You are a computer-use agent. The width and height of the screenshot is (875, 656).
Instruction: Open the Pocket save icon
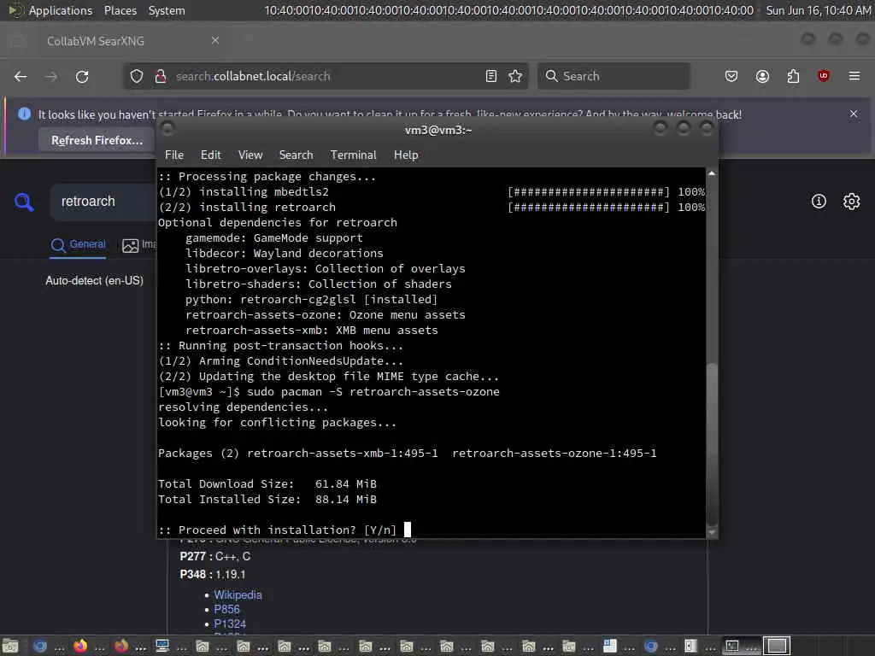click(731, 76)
